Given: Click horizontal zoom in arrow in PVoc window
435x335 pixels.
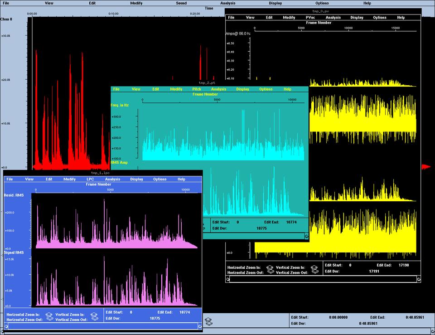Looking at the screenshot, I should pos(270,267).
